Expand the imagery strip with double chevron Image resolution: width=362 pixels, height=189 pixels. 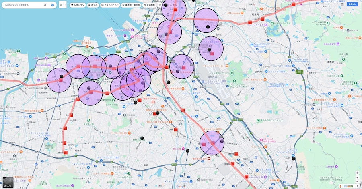[x=358, y=186]
